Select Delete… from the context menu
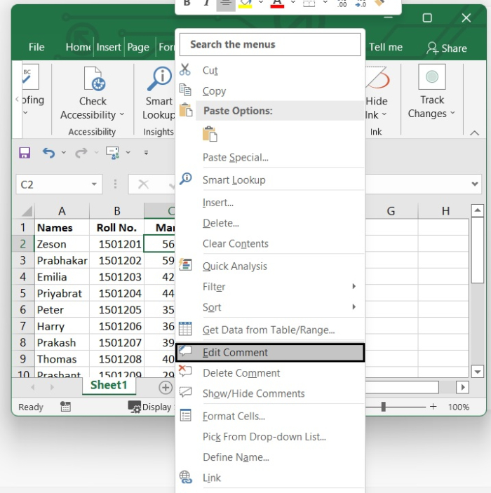 [x=270, y=223]
